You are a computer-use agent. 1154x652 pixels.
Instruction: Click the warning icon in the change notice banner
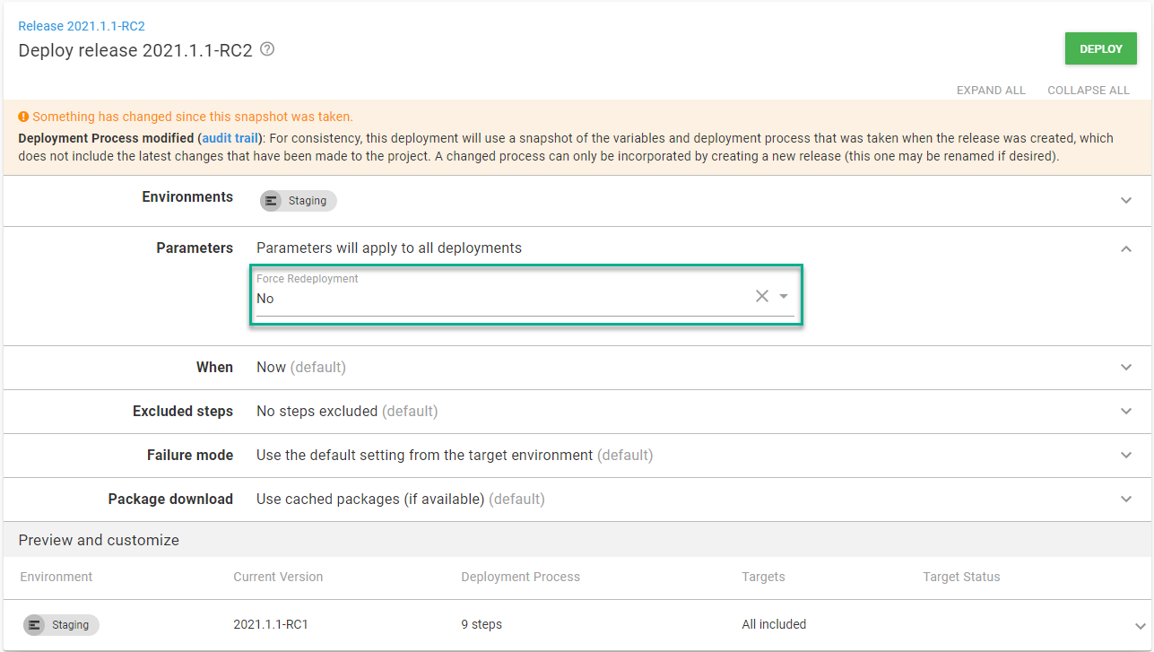pyautogui.click(x=23, y=117)
